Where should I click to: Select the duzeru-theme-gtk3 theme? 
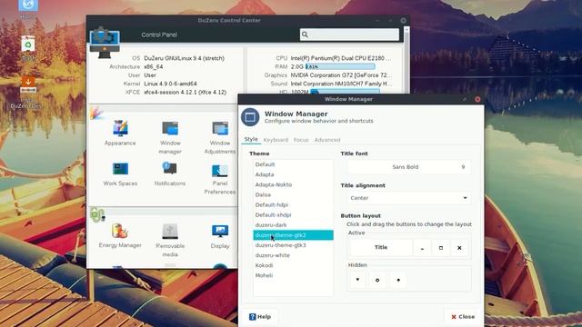coord(293,245)
